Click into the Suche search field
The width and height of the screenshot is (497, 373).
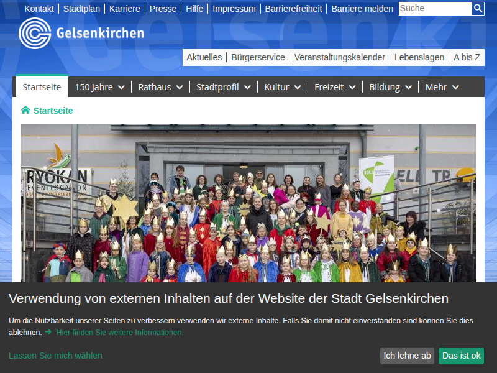click(x=435, y=9)
